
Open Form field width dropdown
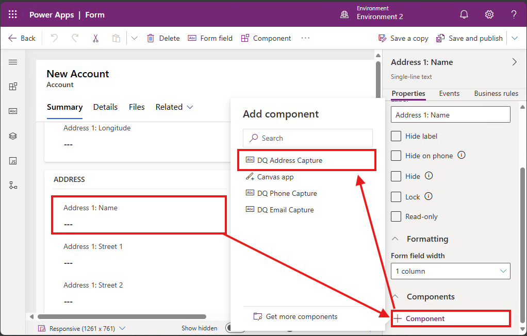(x=450, y=271)
